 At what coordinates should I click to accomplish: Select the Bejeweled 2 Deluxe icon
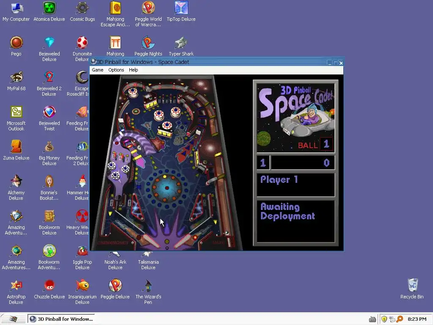[x=49, y=84]
